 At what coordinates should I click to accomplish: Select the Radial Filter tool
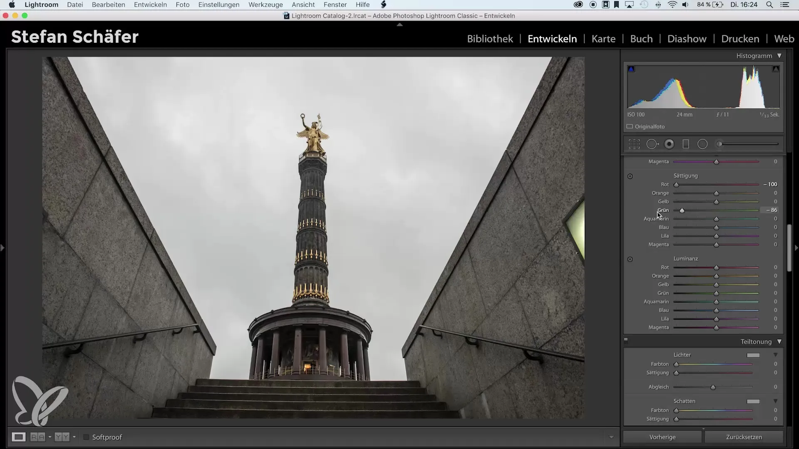pyautogui.click(x=702, y=144)
